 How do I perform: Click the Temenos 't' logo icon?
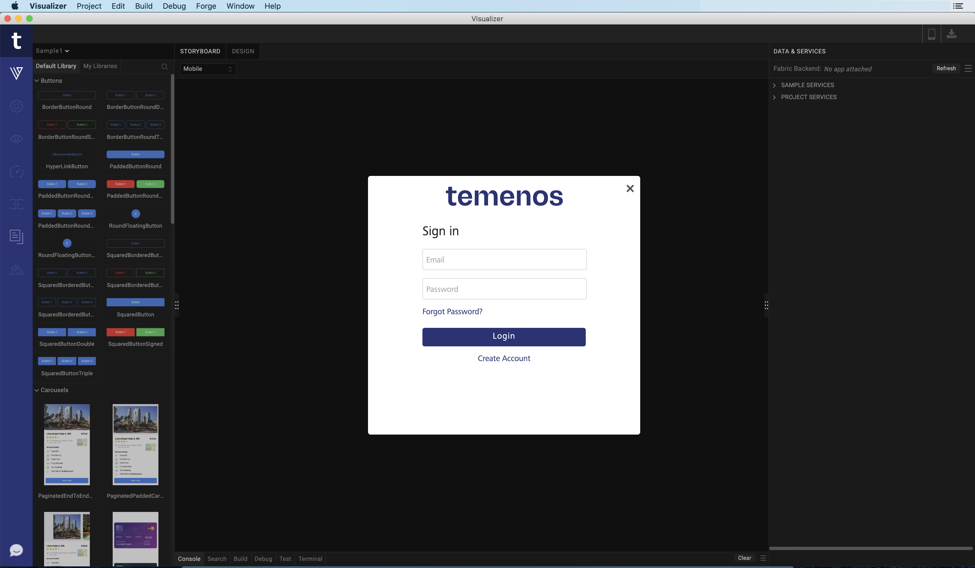(16, 41)
